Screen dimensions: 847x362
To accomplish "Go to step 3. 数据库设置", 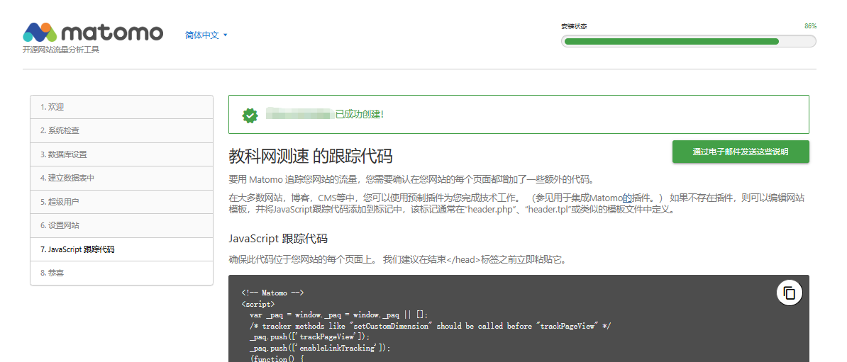I will coord(121,154).
